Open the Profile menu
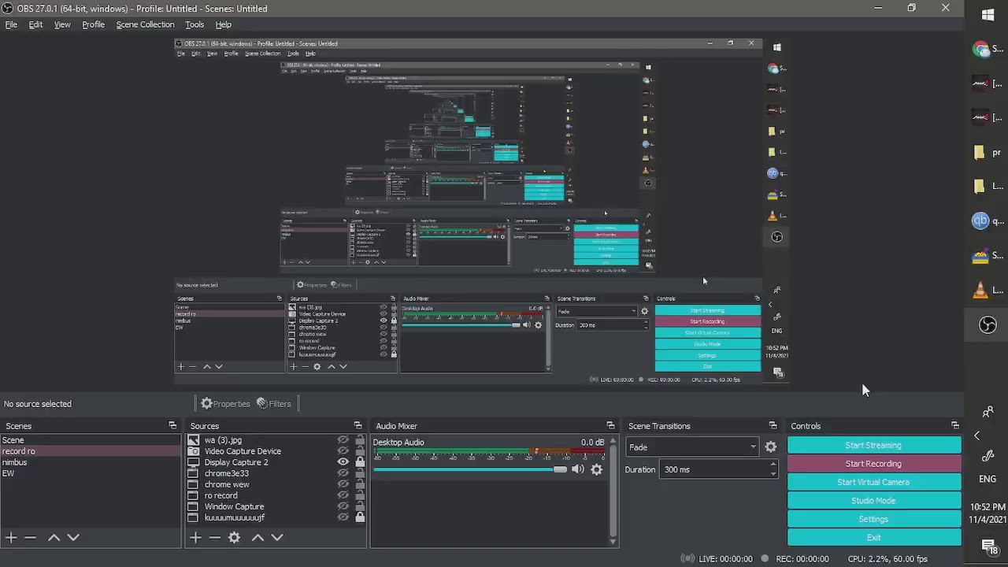 pyautogui.click(x=93, y=24)
